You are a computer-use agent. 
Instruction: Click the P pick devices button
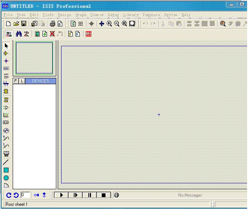click(16, 81)
